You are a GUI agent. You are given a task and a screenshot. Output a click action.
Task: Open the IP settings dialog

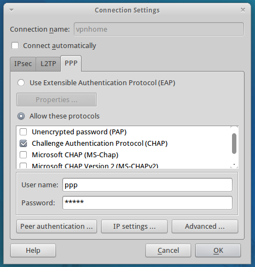134,227
